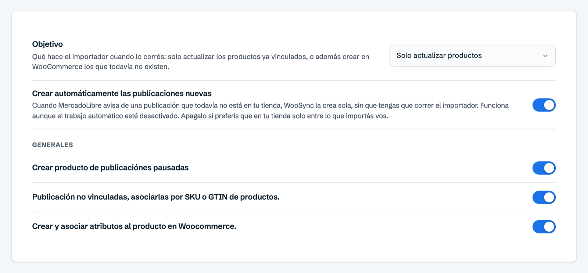Click the 'Qué hace el importador' description text
588x273 pixels.
click(201, 62)
